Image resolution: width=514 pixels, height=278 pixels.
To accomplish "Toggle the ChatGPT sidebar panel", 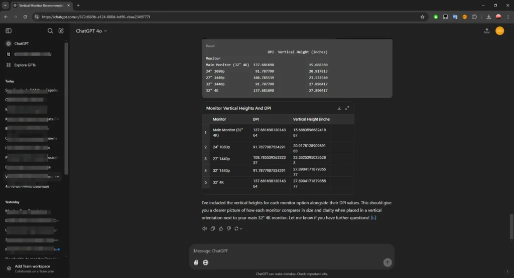I will (x=9, y=31).
